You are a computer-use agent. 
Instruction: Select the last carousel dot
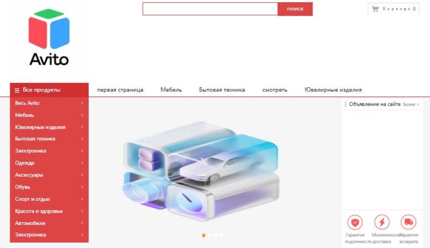click(x=221, y=235)
